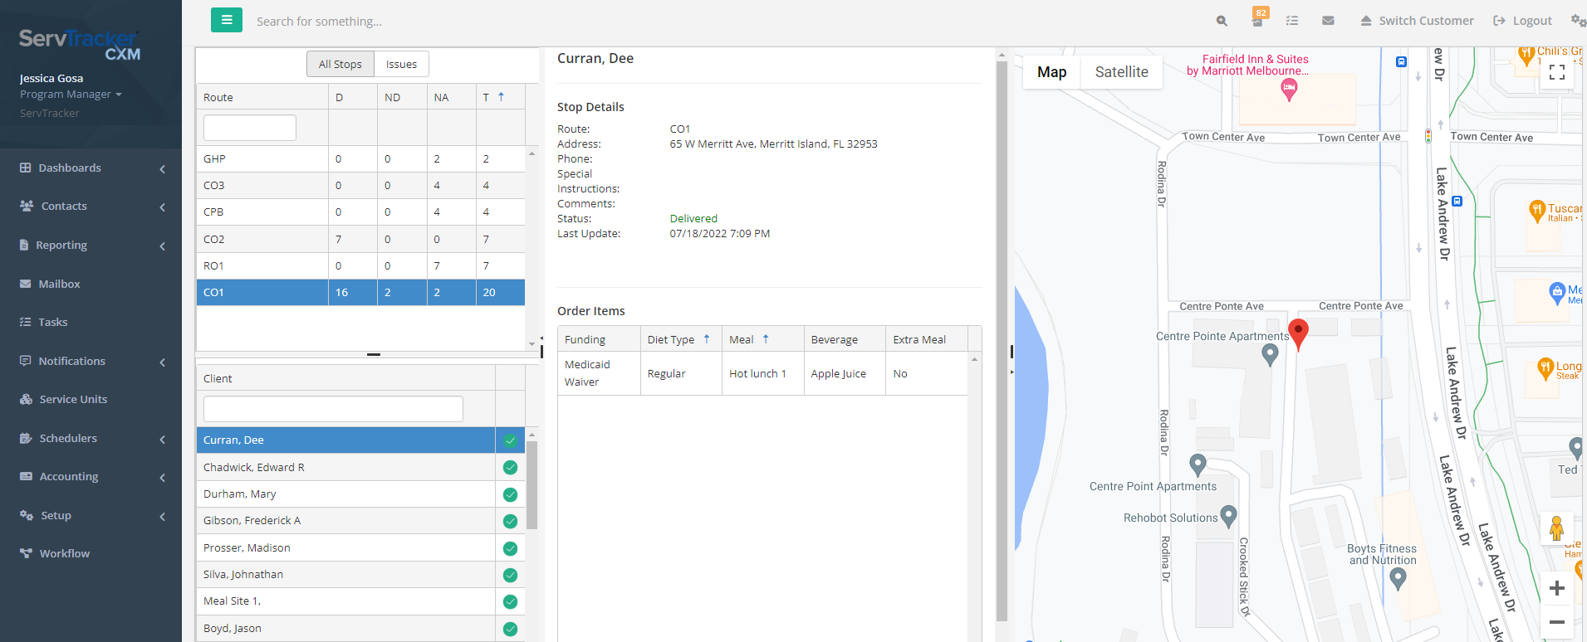1587x642 pixels.
Task: Click delivered check icon for Chadwick, Edward R
Action: [510, 467]
